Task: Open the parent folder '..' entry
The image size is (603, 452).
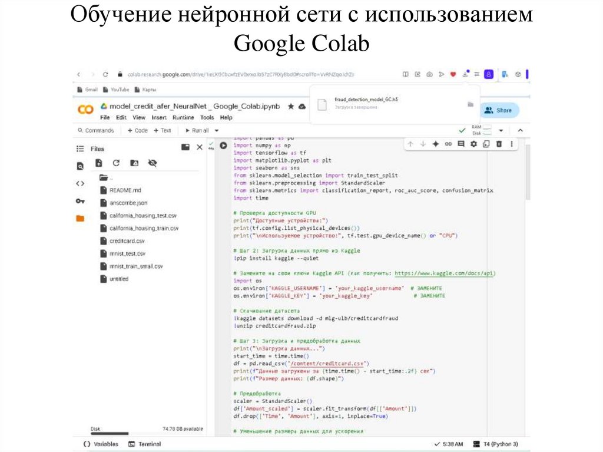Action: pos(106,177)
